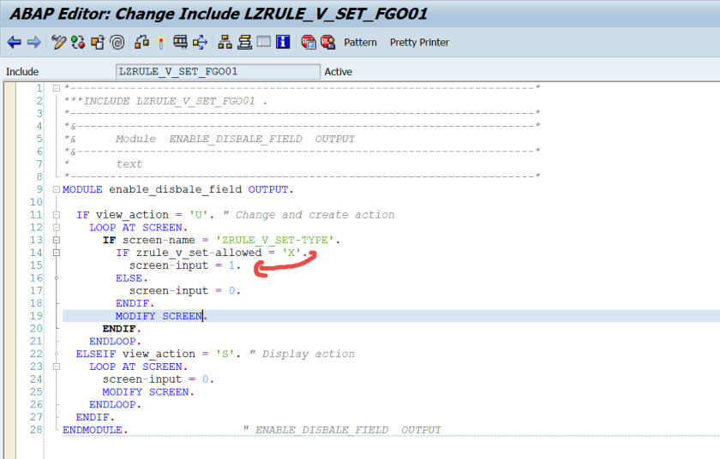This screenshot has height=459, width=720.
Task: Fold the IF view_action = 'U' block
Action: click(56, 215)
